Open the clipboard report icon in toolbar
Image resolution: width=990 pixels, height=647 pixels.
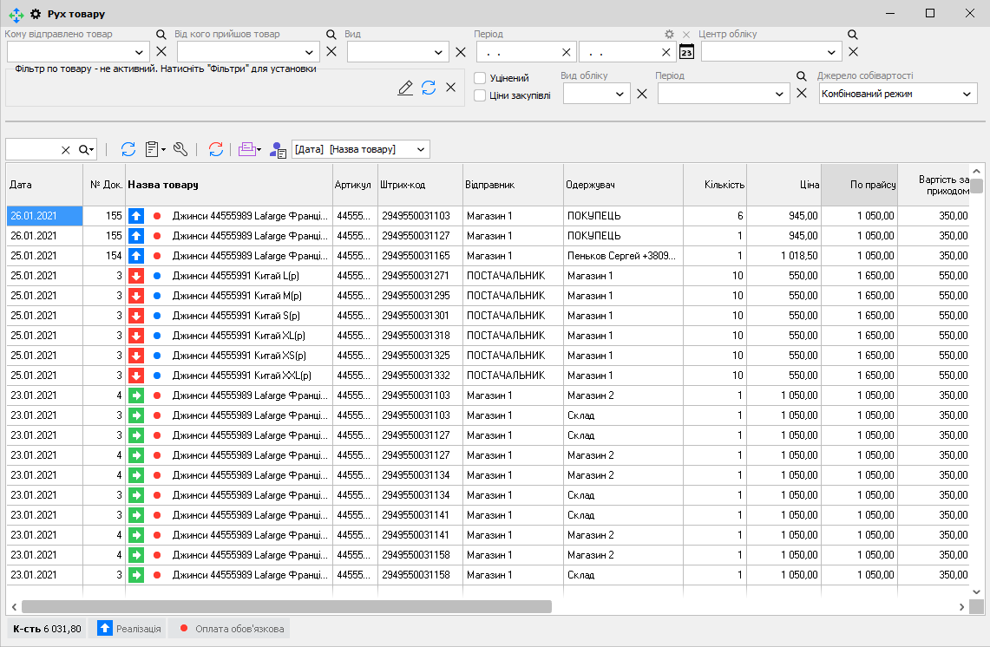153,149
